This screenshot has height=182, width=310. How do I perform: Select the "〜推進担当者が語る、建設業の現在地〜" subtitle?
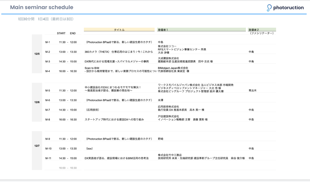point(109,90)
